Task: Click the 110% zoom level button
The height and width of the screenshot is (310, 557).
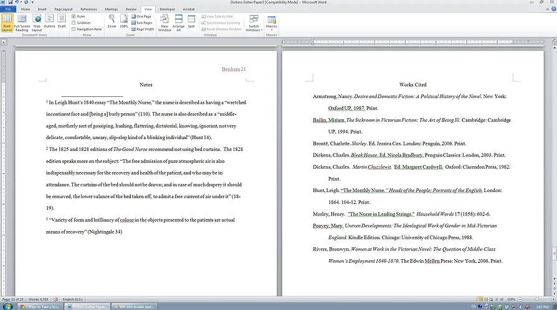Action: (511, 299)
